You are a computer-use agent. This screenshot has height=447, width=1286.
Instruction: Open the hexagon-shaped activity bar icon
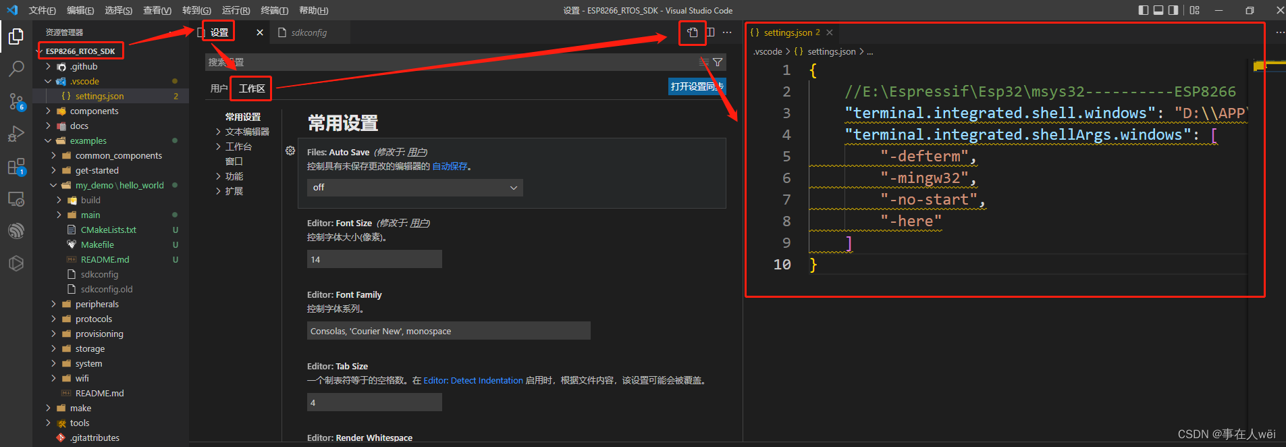click(16, 263)
